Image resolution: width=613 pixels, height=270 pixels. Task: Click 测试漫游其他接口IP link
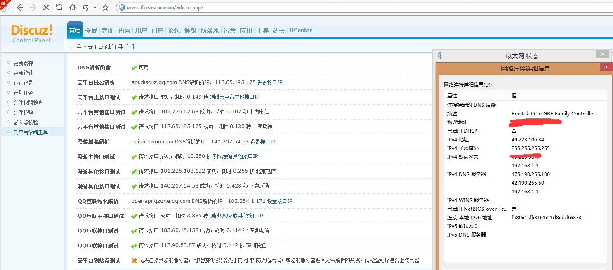point(236,157)
